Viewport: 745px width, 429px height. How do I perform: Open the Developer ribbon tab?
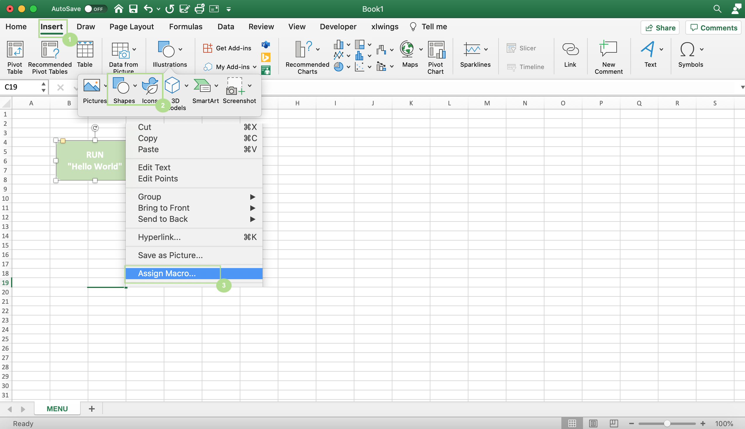pyautogui.click(x=338, y=27)
